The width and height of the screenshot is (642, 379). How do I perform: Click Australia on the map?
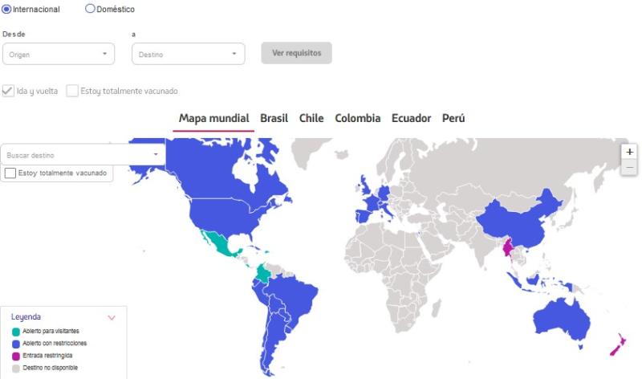567,320
